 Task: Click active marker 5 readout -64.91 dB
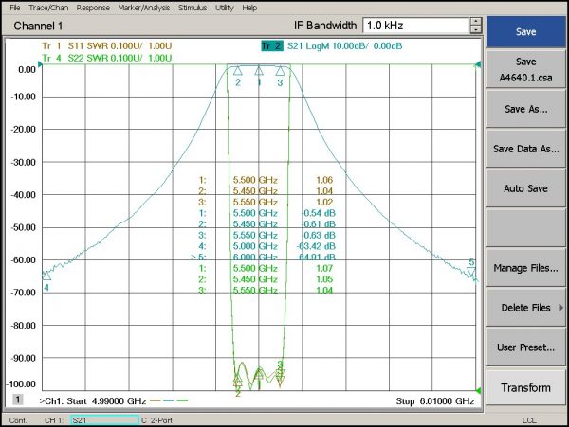pos(316,258)
